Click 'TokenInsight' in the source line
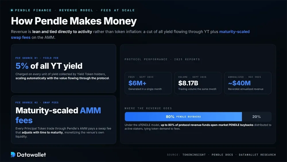 coord(194,155)
